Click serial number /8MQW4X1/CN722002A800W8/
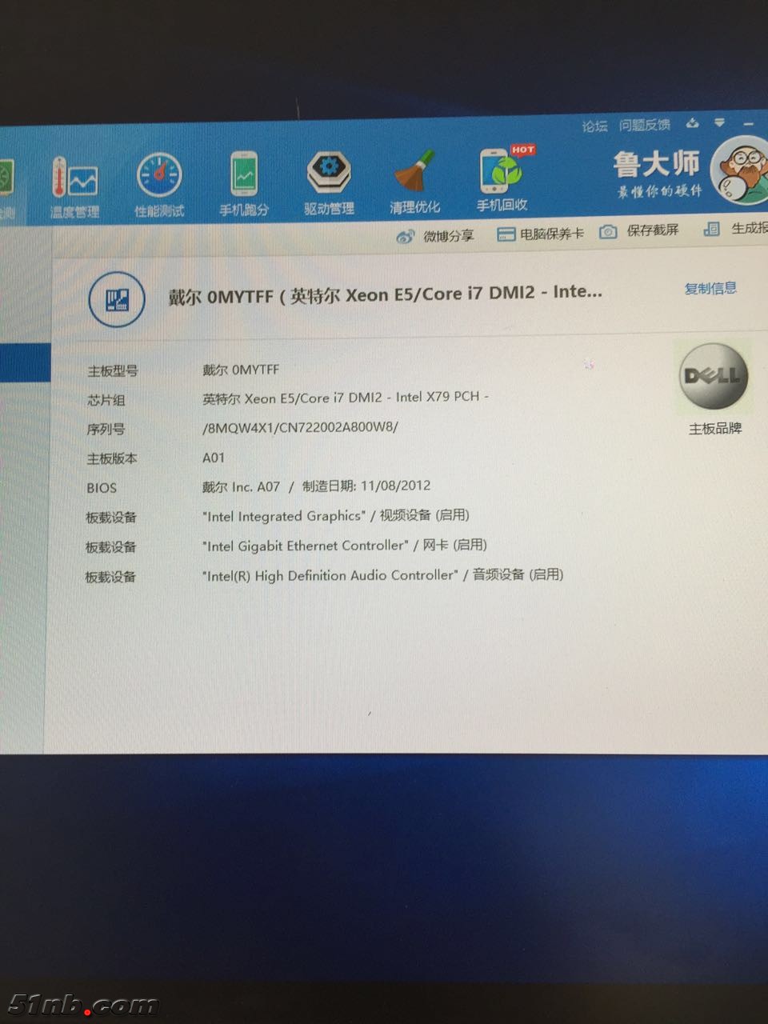The width and height of the screenshot is (768, 1024). tap(300, 427)
